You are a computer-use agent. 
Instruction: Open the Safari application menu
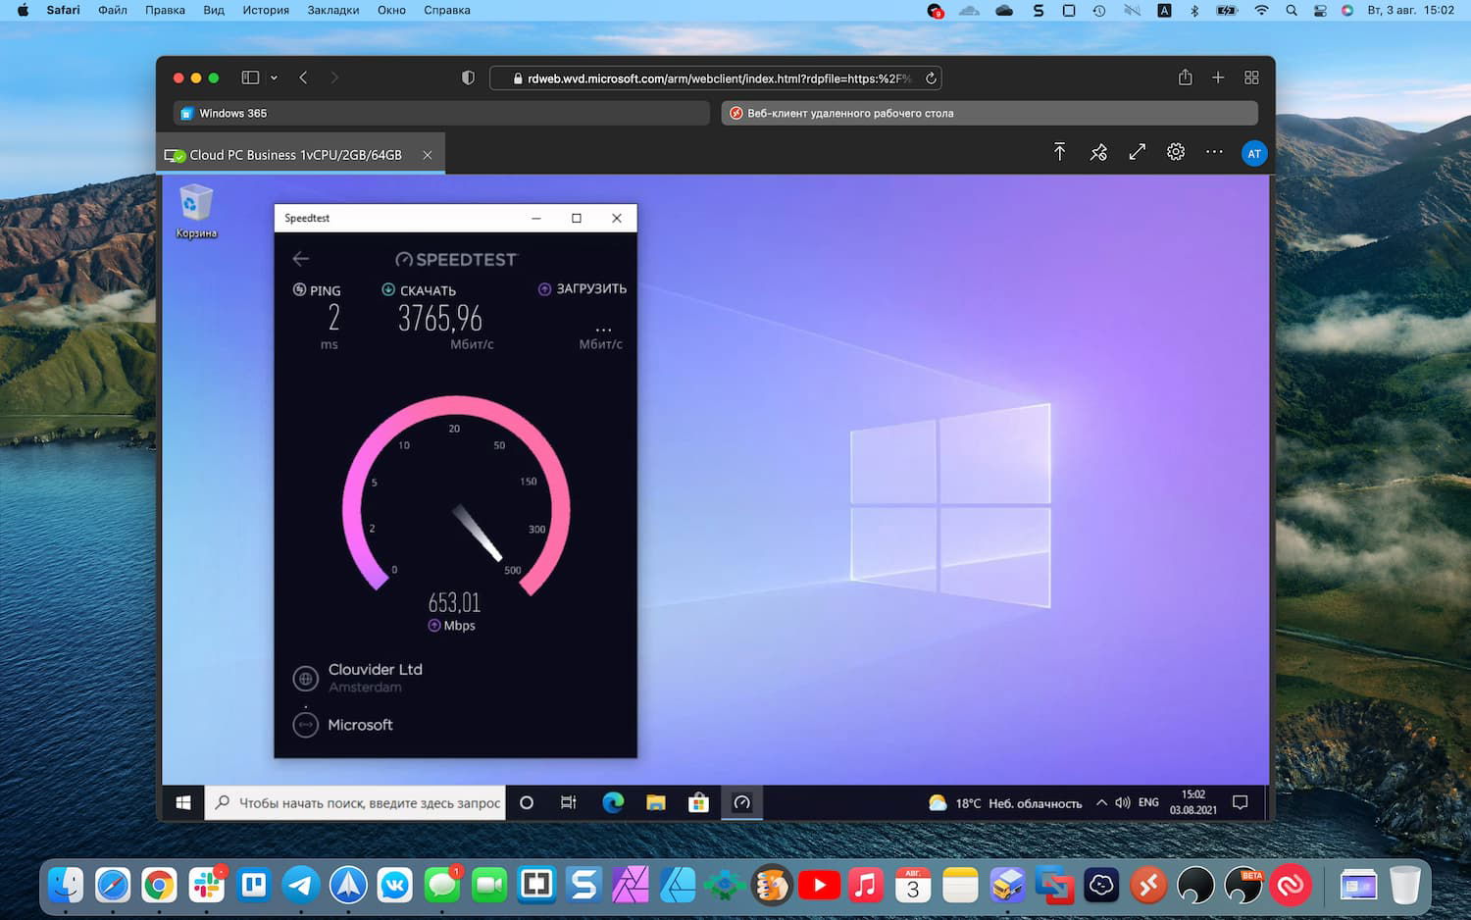point(64,10)
